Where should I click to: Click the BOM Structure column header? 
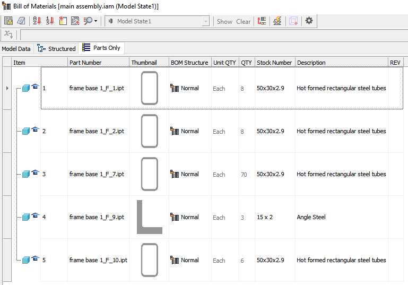(x=190, y=63)
